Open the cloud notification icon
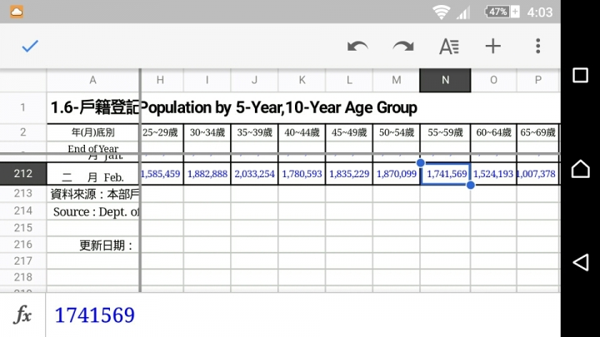Screen dimensions: 600x337 click(17, 12)
